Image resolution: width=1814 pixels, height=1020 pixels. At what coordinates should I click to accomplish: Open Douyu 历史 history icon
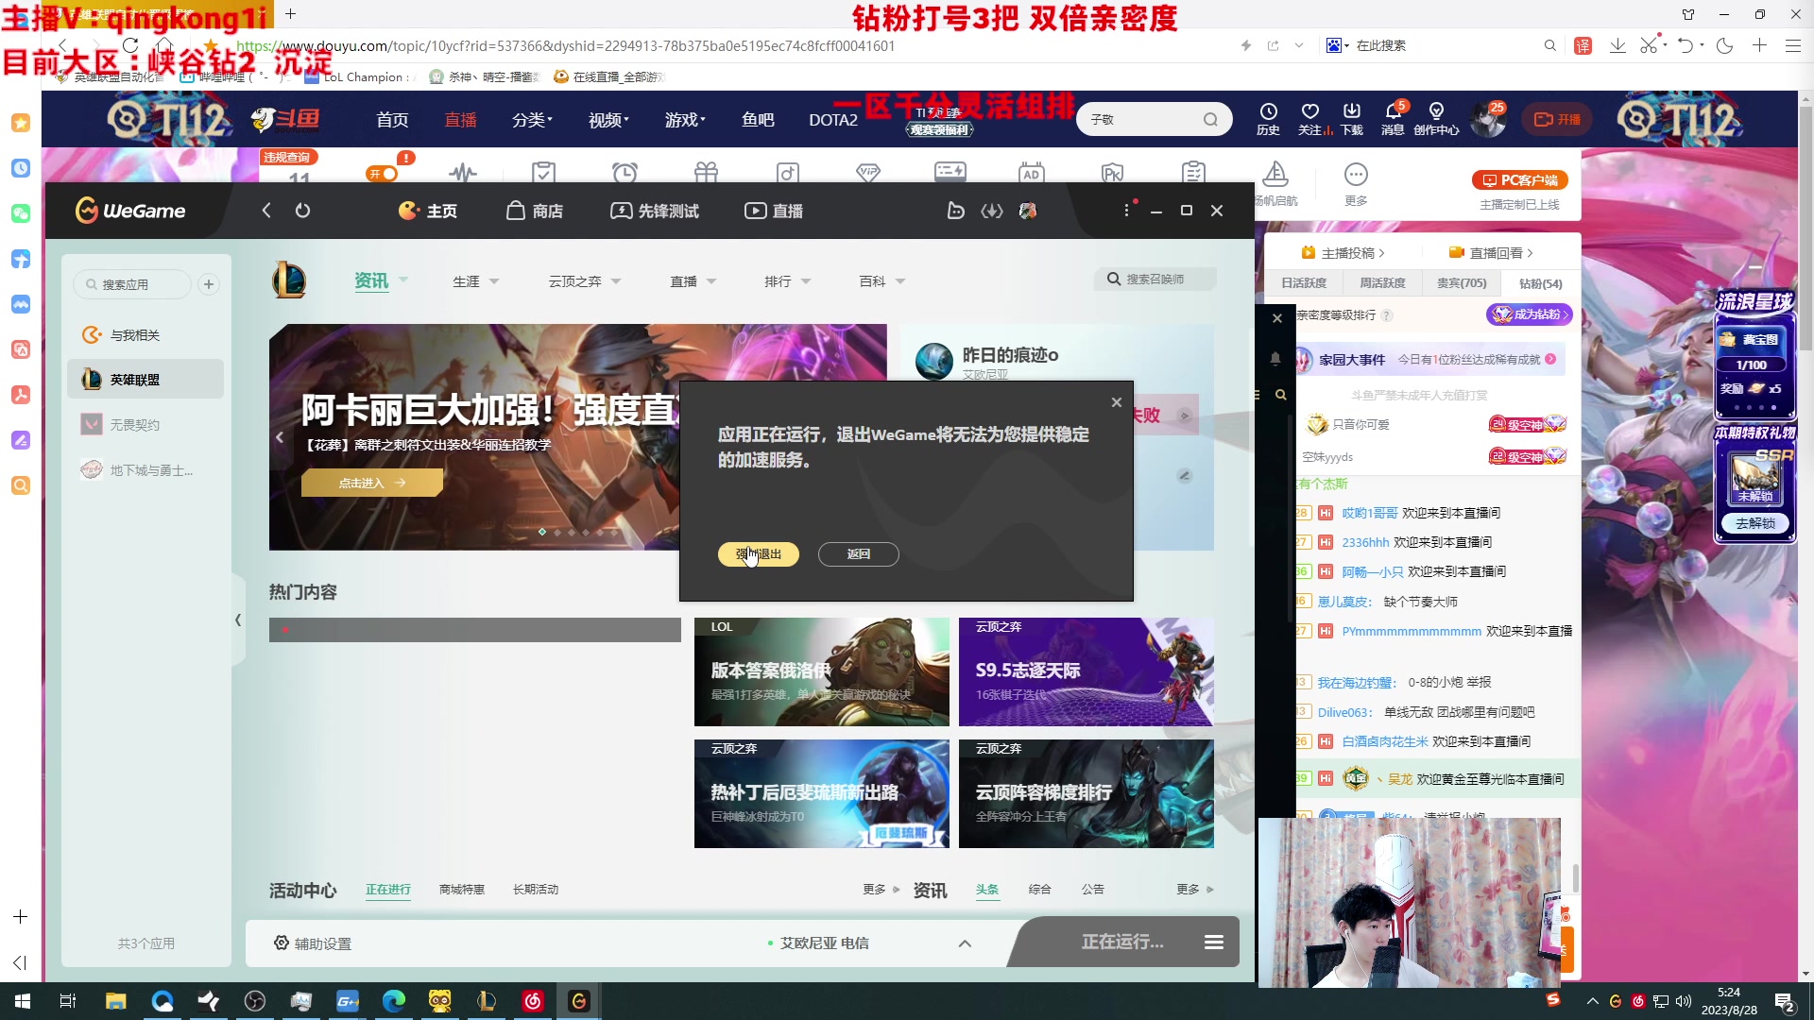[1268, 119]
